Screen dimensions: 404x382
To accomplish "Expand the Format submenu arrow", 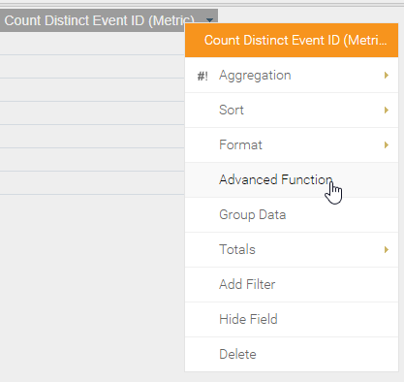I will pyautogui.click(x=387, y=145).
